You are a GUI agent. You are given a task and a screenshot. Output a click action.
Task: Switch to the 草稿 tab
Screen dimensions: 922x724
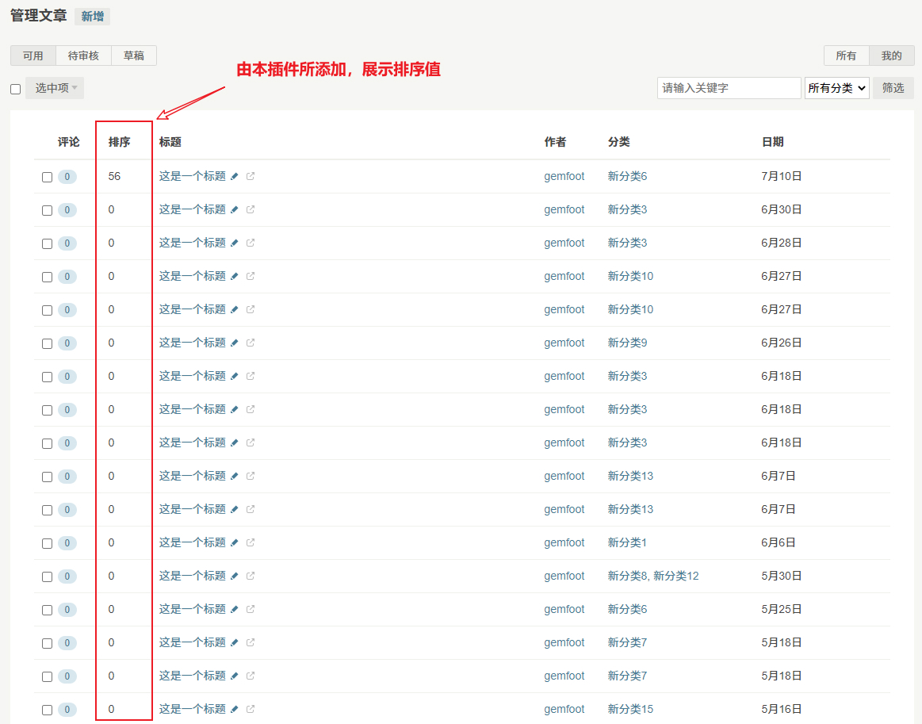(x=133, y=56)
